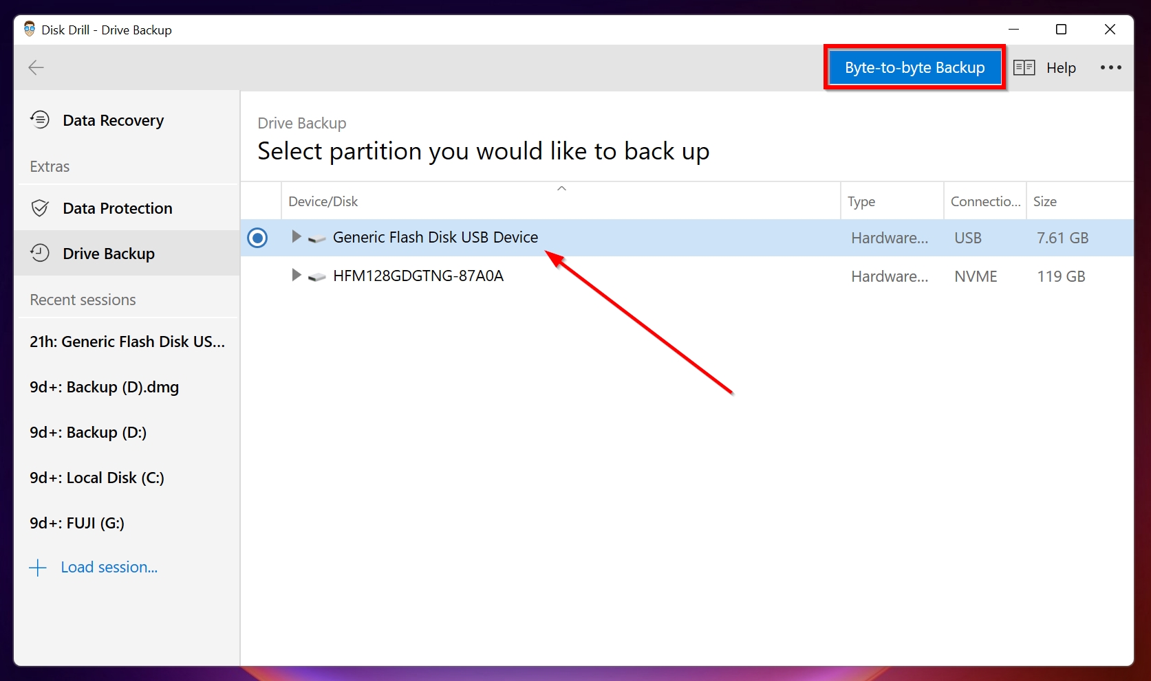Expand the Generic Flash Disk USB Device row
The width and height of the screenshot is (1151, 681).
point(296,236)
